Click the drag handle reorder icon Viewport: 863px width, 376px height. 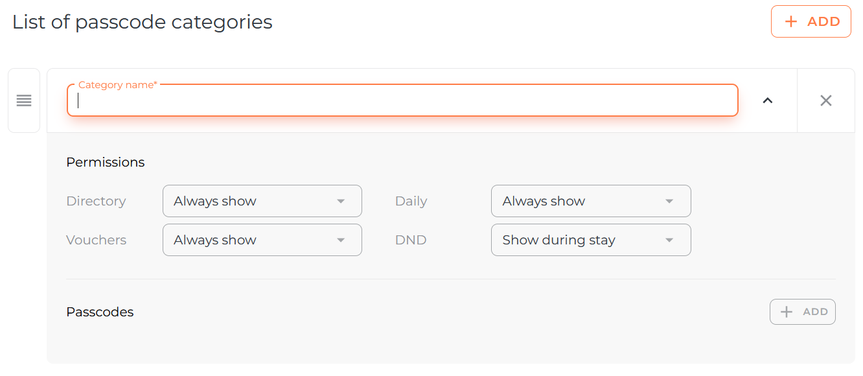[x=24, y=100]
